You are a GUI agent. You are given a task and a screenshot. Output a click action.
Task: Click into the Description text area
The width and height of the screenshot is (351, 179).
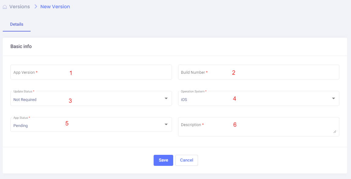[x=258, y=127]
